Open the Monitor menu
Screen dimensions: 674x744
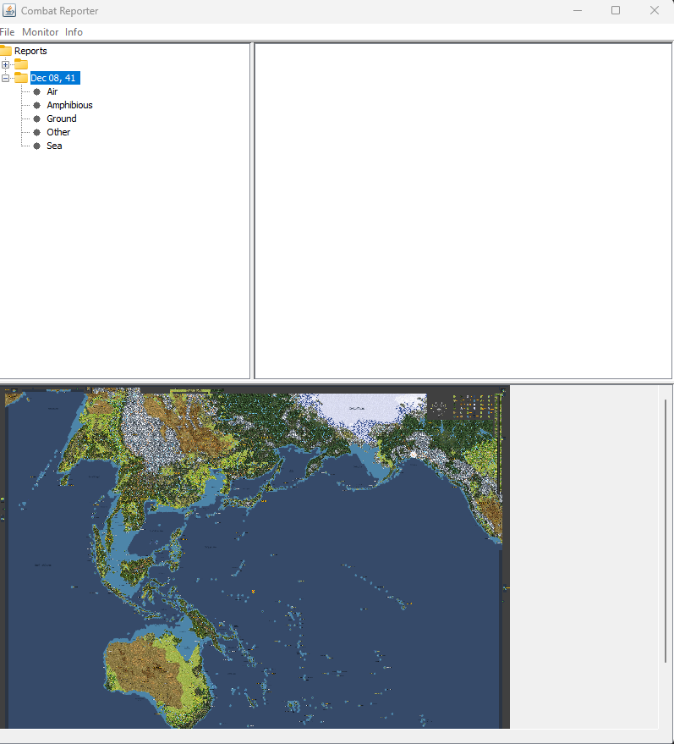pyautogui.click(x=41, y=32)
